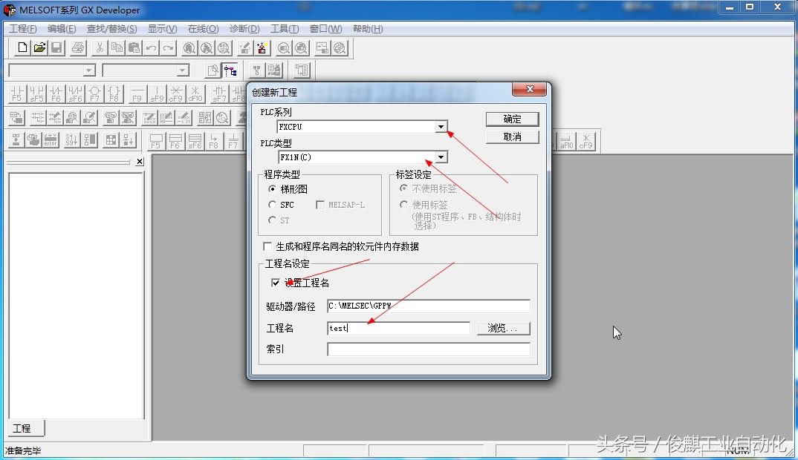Screen dimensions: 798x460
Task: Click the Undo arrow icon
Action: [x=151, y=47]
